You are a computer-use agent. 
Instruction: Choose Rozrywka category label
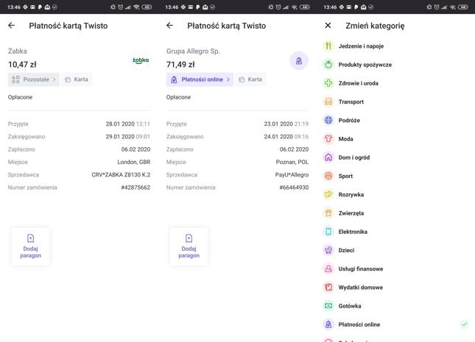(x=351, y=194)
